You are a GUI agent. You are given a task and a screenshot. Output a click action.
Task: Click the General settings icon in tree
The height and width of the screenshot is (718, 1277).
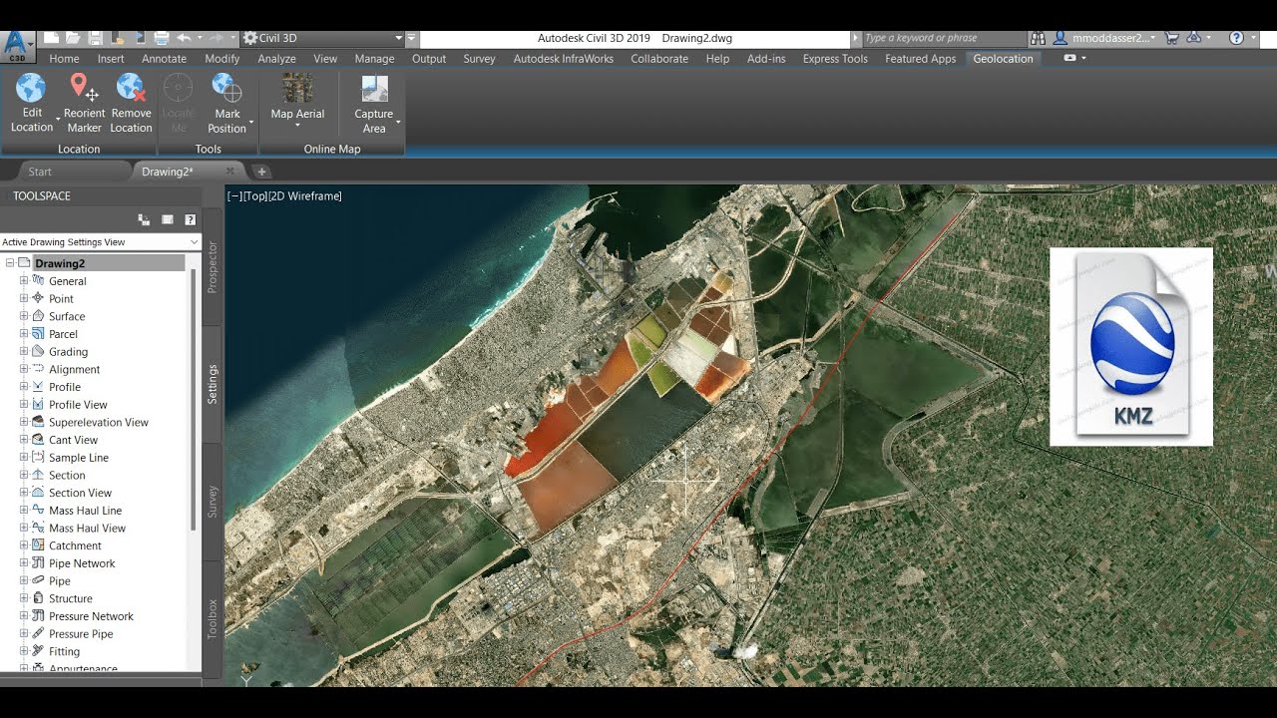39,281
